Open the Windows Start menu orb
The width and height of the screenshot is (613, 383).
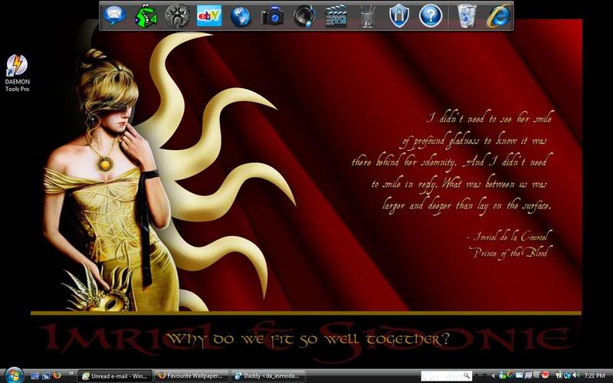point(14,375)
